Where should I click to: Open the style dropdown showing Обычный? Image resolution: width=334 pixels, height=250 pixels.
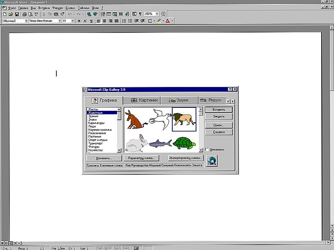[x=26, y=21]
